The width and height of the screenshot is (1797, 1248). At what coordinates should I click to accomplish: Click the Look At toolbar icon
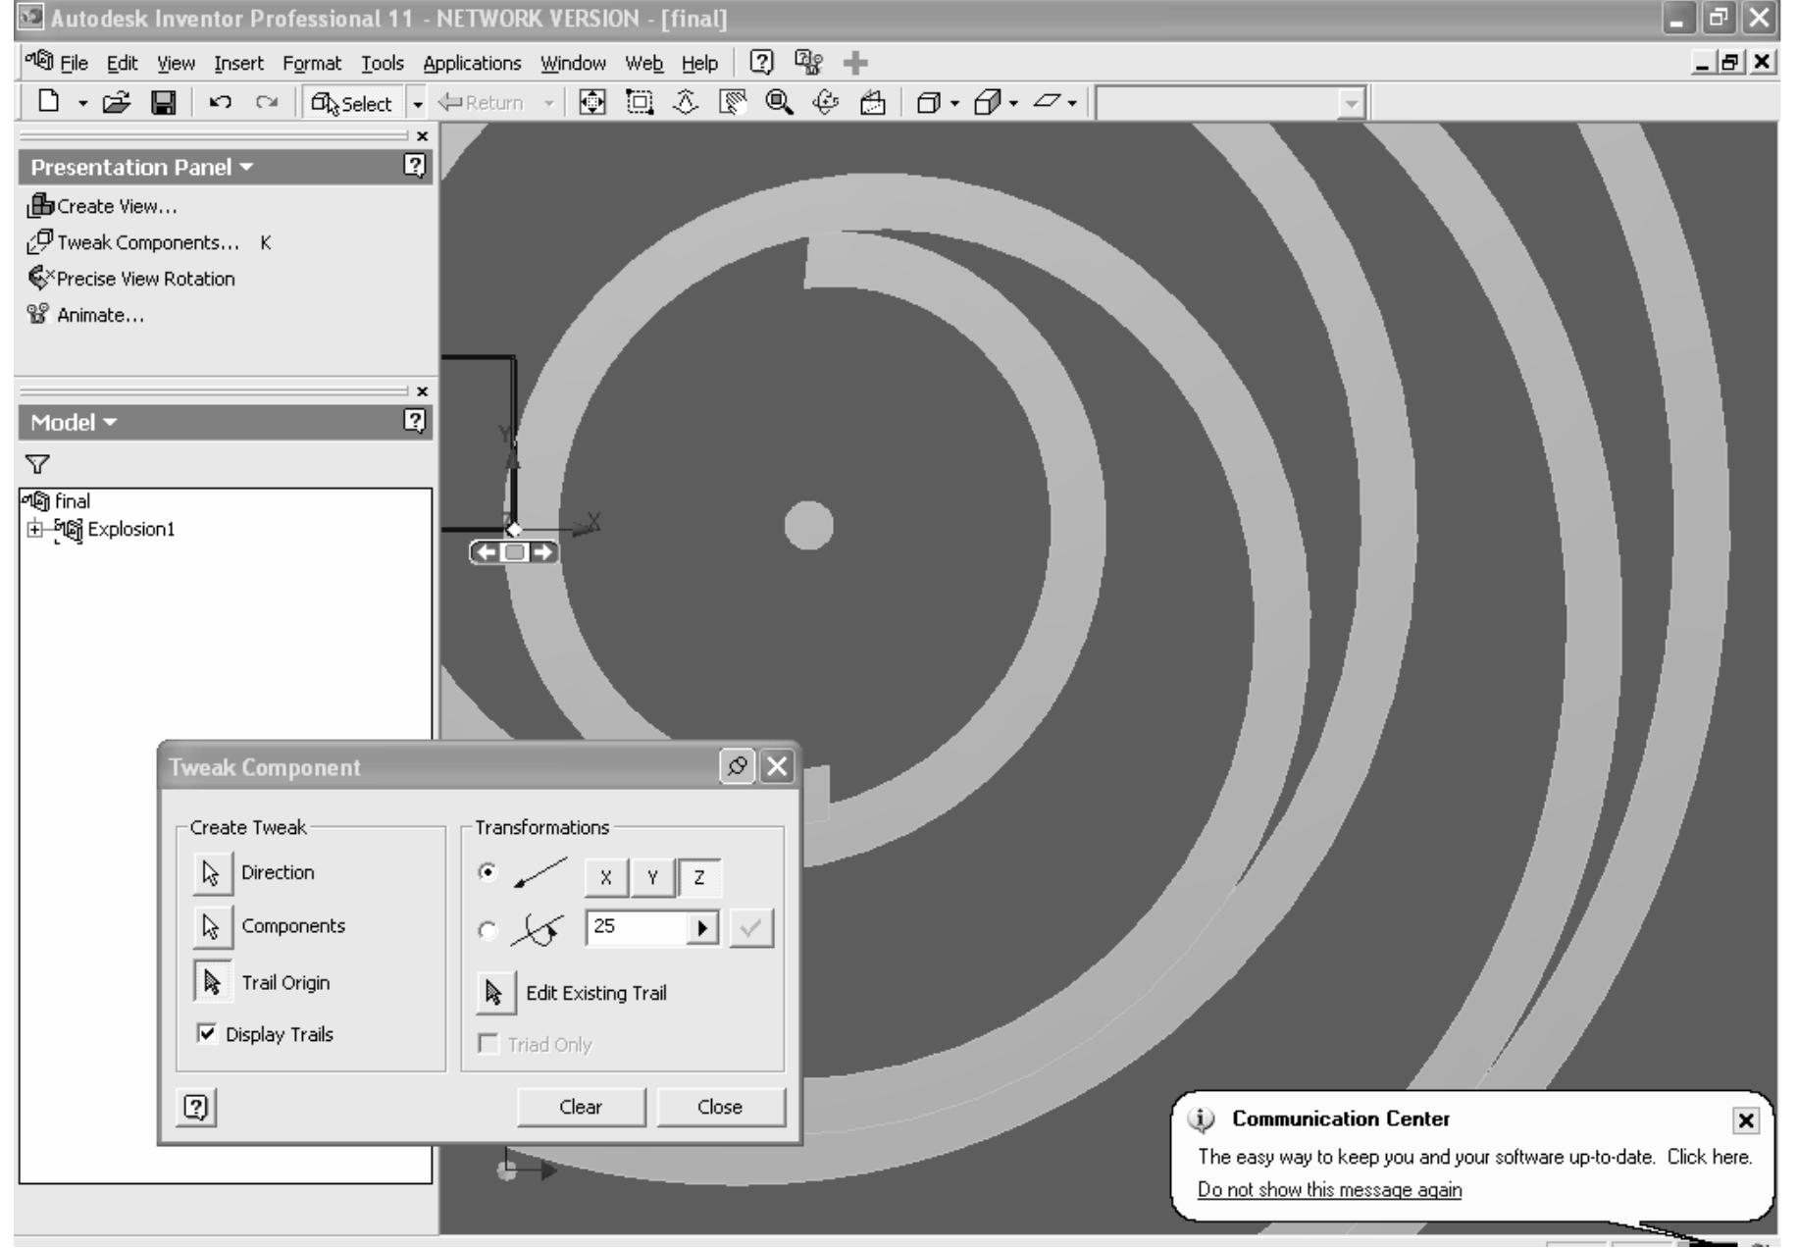872,102
